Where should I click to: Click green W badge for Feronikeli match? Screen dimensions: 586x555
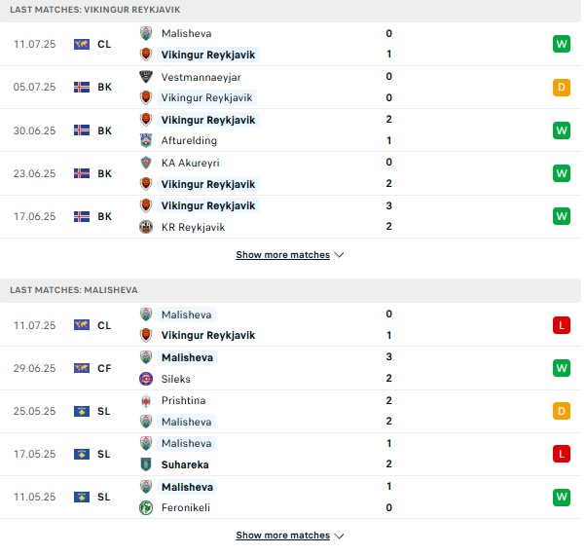coord(562,498)
